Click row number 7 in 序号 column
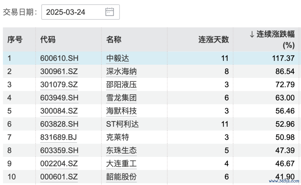301x185 pixels. (9, 137)
